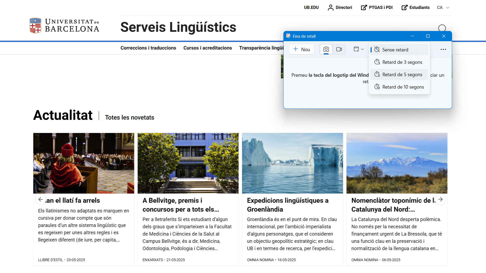Open the Estudiants external link icon
The height and width of the screenshot is (273, 486).
pyautogui.click(x=404, y=8)
